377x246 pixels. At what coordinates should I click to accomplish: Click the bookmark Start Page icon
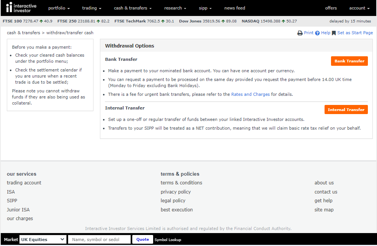click(x=334, y=33)
